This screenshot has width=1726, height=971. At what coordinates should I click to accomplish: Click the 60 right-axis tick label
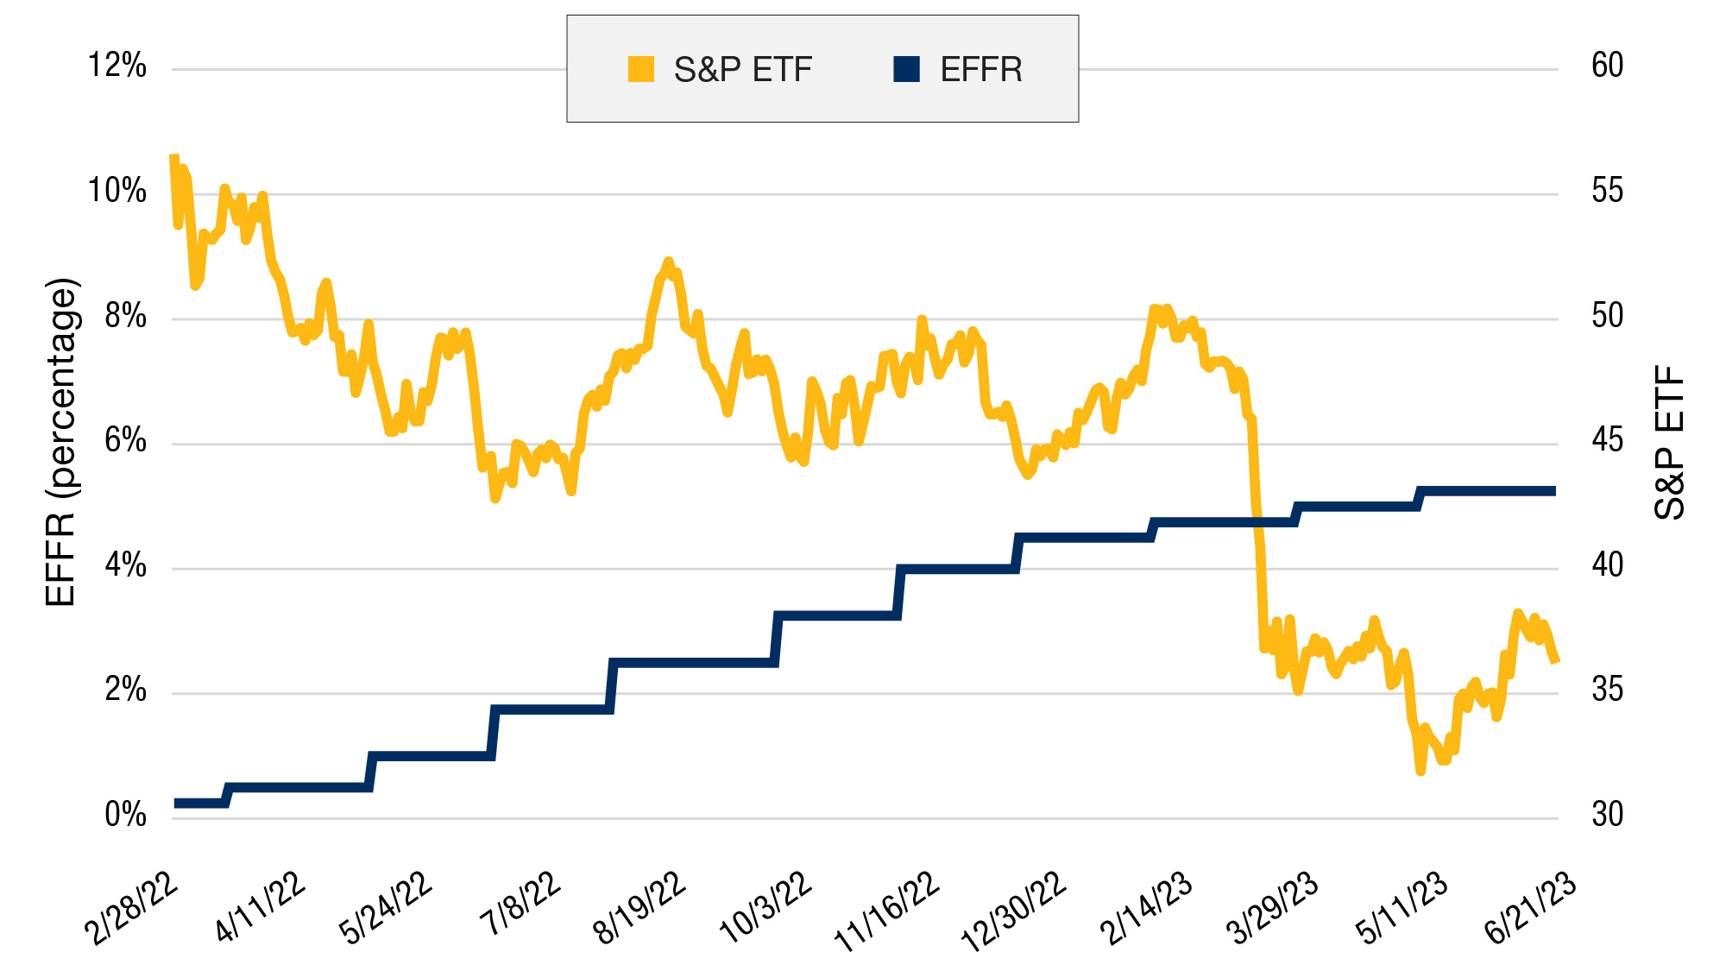coord(1607,66)
